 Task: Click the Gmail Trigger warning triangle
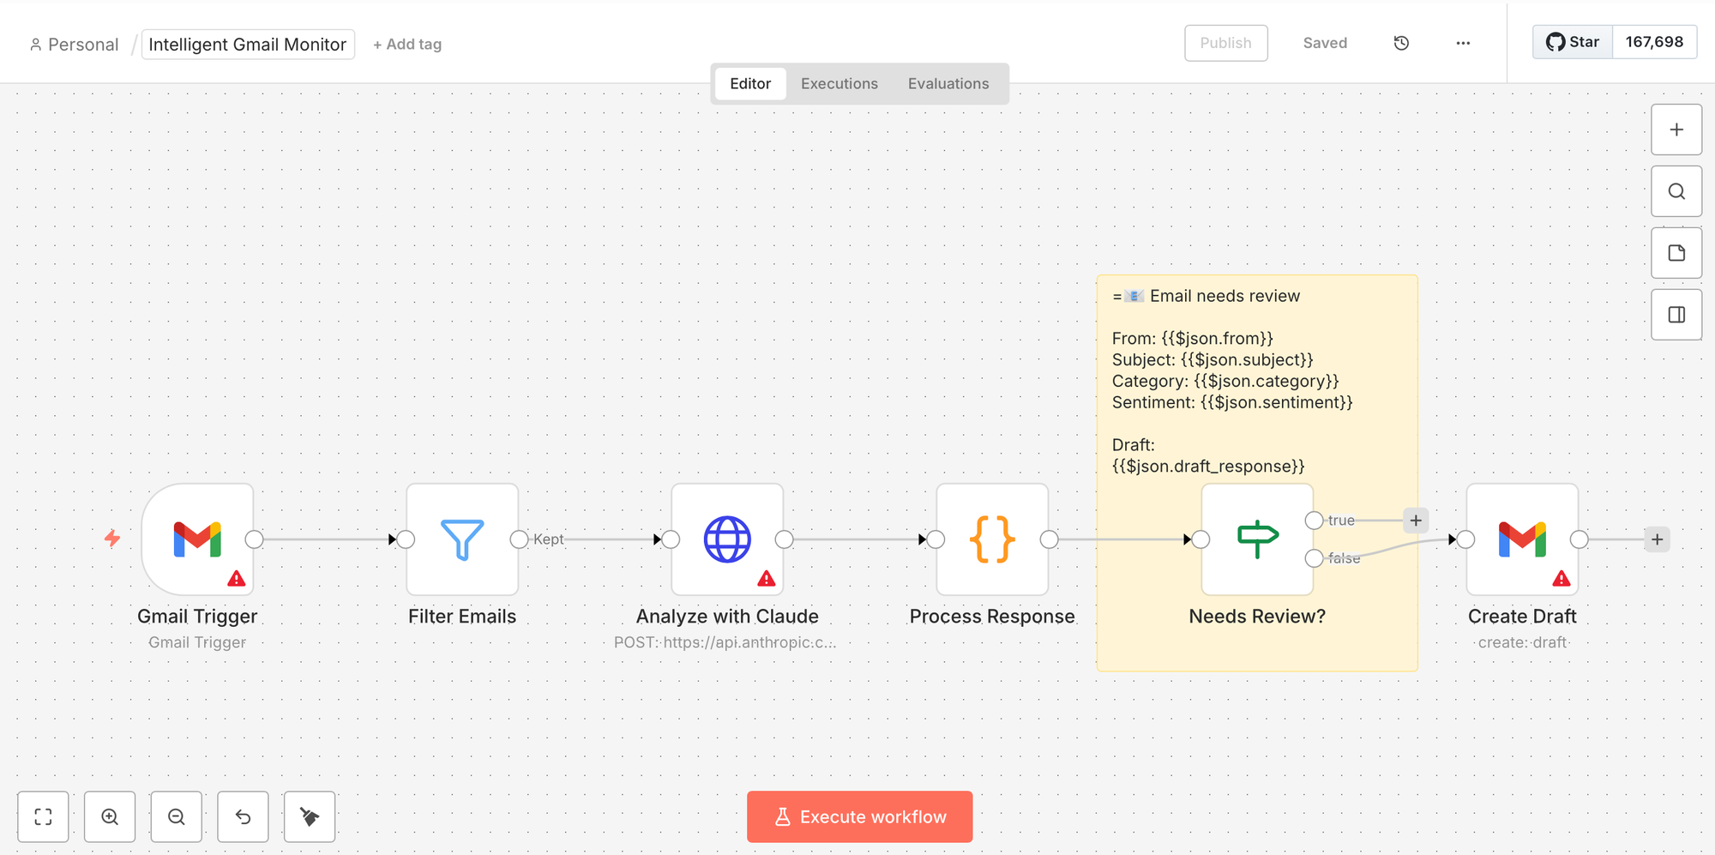(237, 579)
